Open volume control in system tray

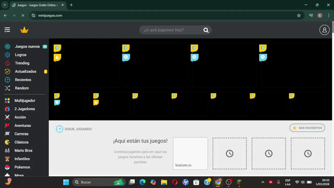coord(303,182)
